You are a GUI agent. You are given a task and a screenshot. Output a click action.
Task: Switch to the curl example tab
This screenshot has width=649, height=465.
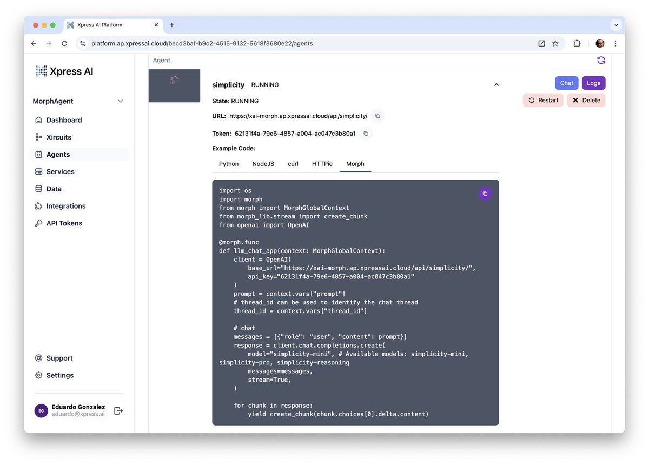click(293, 164)
